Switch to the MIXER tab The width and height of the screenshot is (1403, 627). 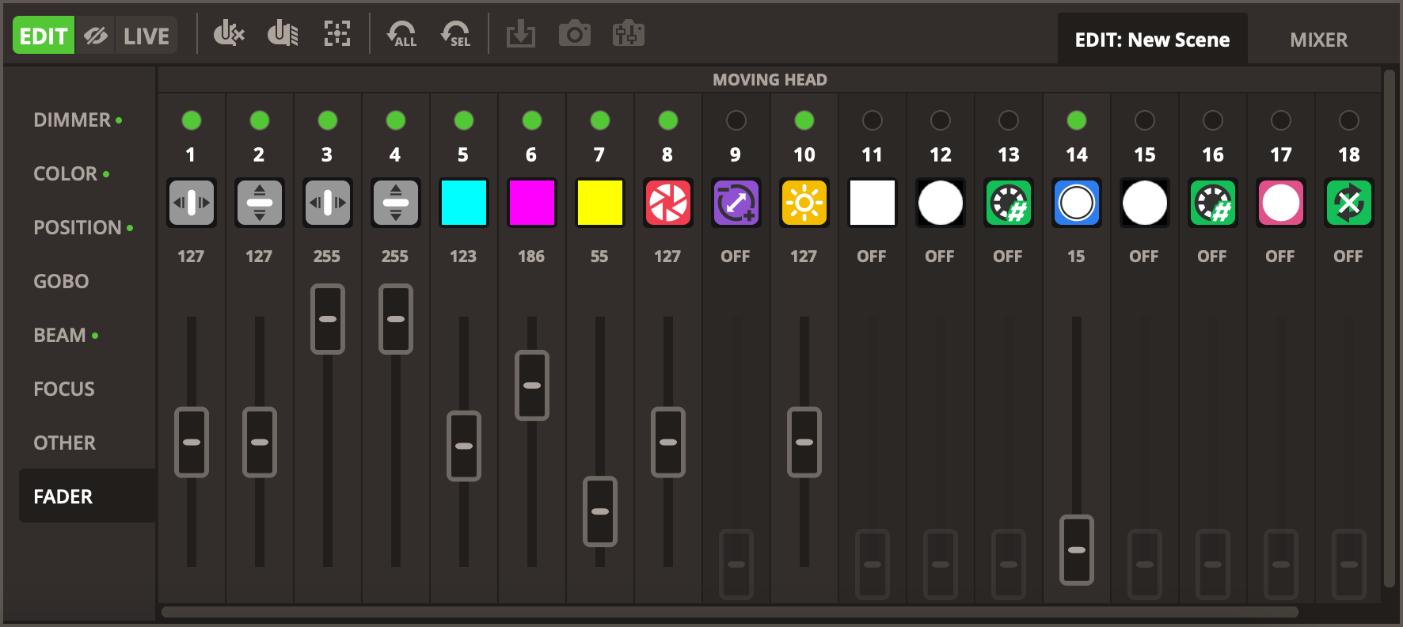point(1318,40)
